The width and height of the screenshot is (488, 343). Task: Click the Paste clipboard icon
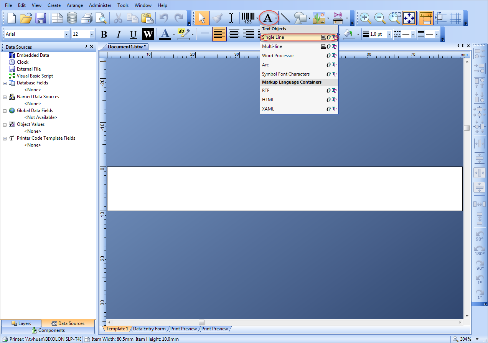pos(148,18)
